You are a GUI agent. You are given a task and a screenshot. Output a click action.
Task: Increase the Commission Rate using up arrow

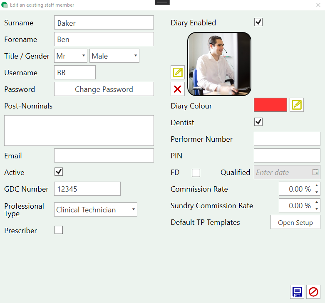(x=317, y=186)
